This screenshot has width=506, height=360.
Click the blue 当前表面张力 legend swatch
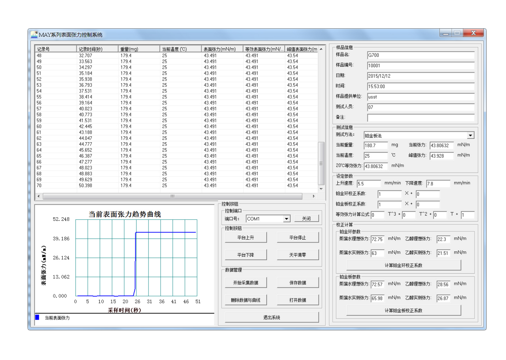[x=37, y=318]
